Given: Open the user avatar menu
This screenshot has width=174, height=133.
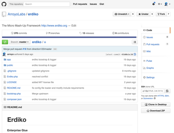Looking at the screenshot, I should pyautogui.click(x=167, y=4).
